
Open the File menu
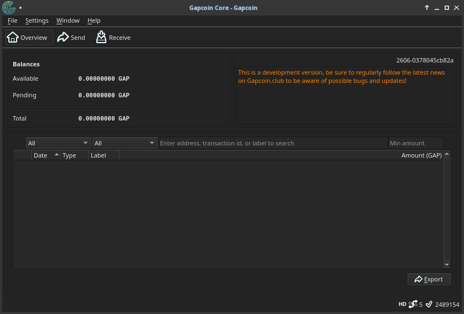pyautogui.click(x=12, y=20)
